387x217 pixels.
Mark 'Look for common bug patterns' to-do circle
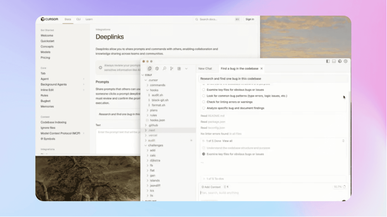coord(204,96)
